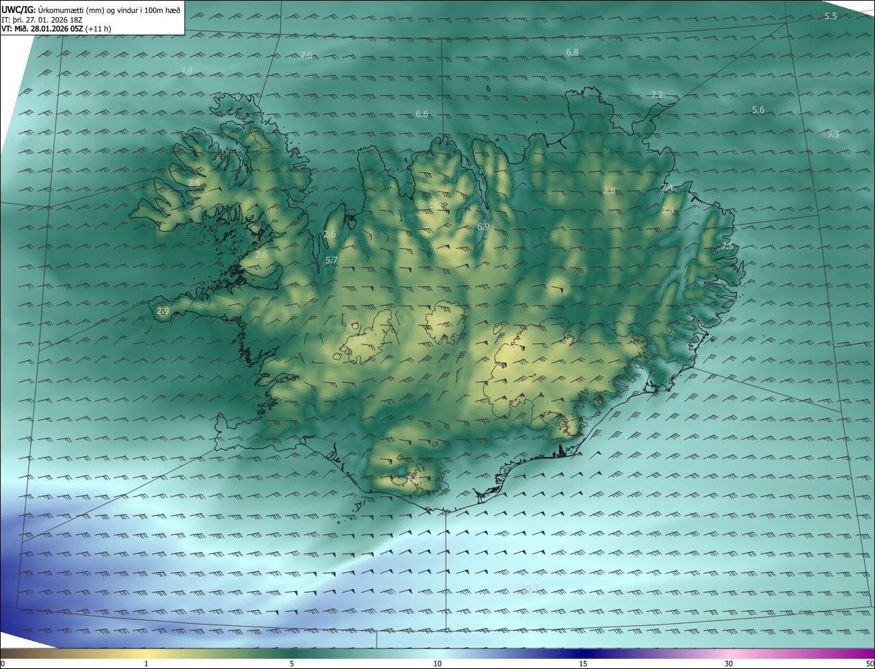The width and height of the screenshot is (875, 669).
Task: Click the '6.6' value label
Action: [422, 114]
